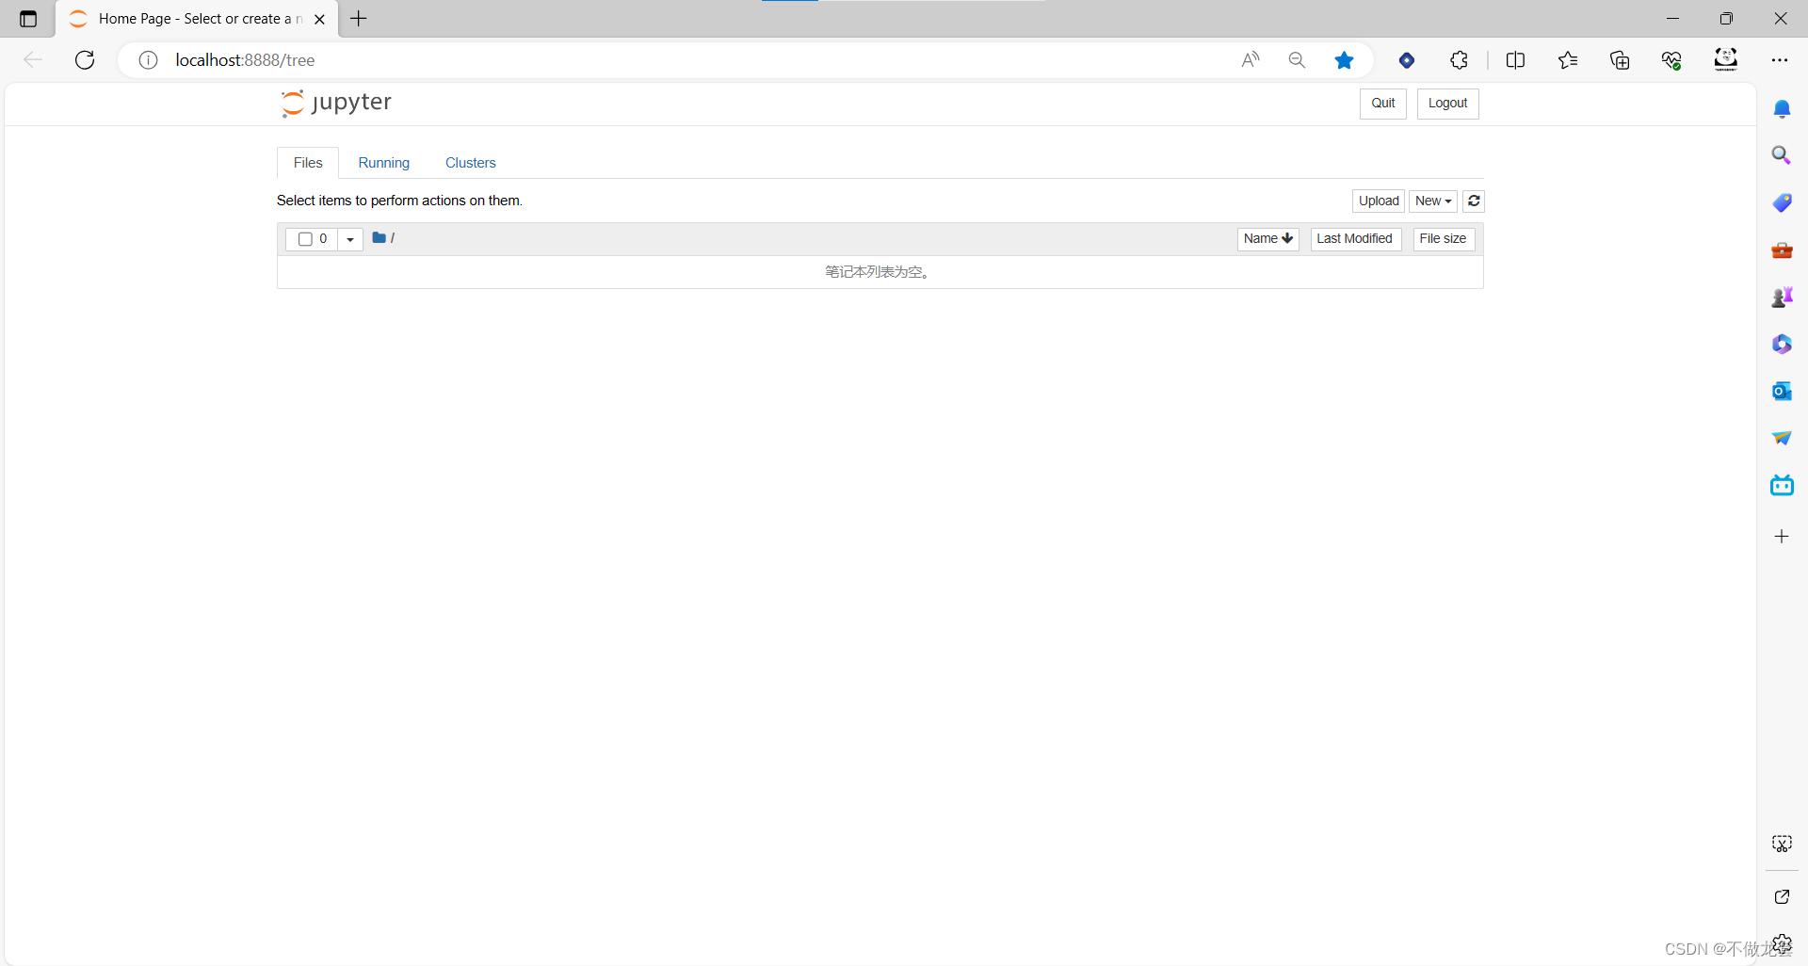1808x966 pixels.
Task: Open the Extensions puzzle icon
Action: click(1459, 59)
